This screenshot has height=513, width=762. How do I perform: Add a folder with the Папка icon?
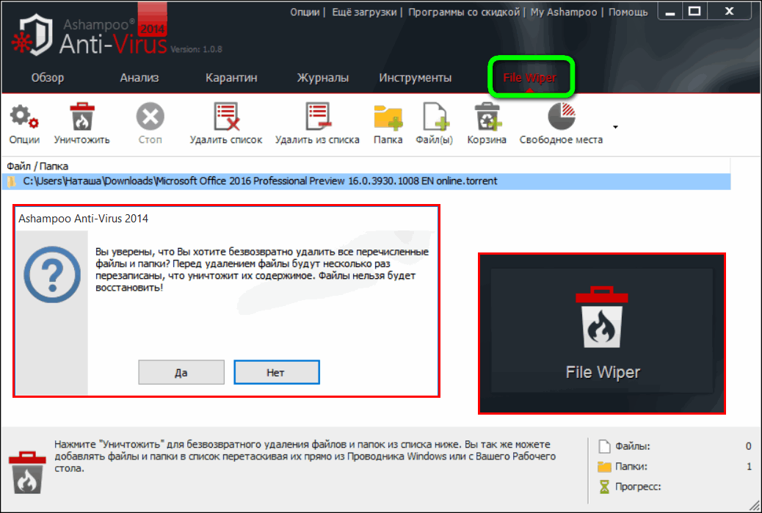(x=388, y=117)
